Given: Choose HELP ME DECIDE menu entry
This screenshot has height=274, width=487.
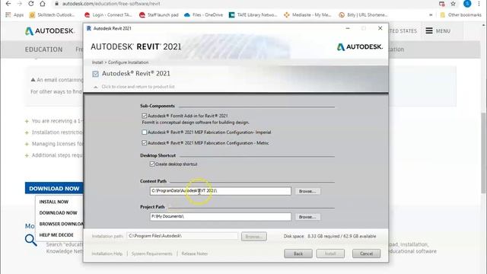Looking at the screenshot, I should [x=56, y=235].
